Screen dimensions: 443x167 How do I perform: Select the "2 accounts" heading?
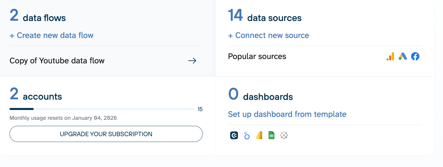pos(36,95)
